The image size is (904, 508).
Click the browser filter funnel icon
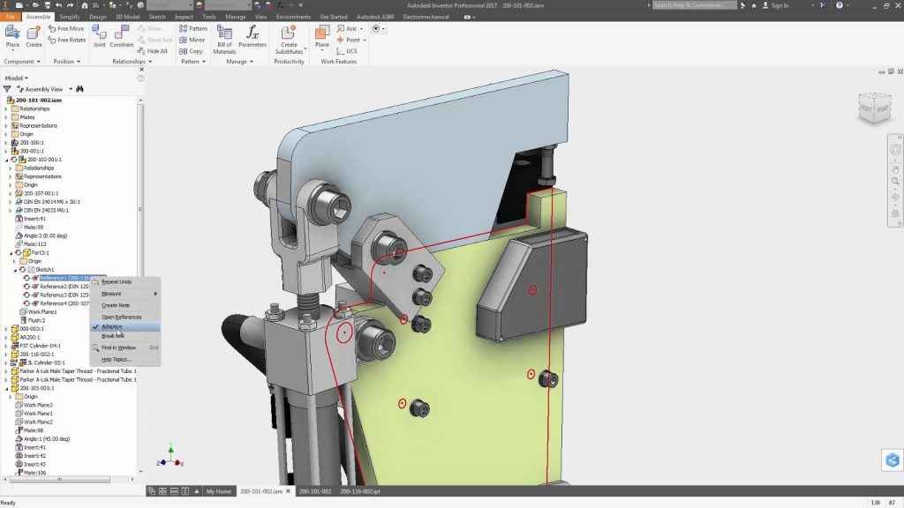(7, 89)
